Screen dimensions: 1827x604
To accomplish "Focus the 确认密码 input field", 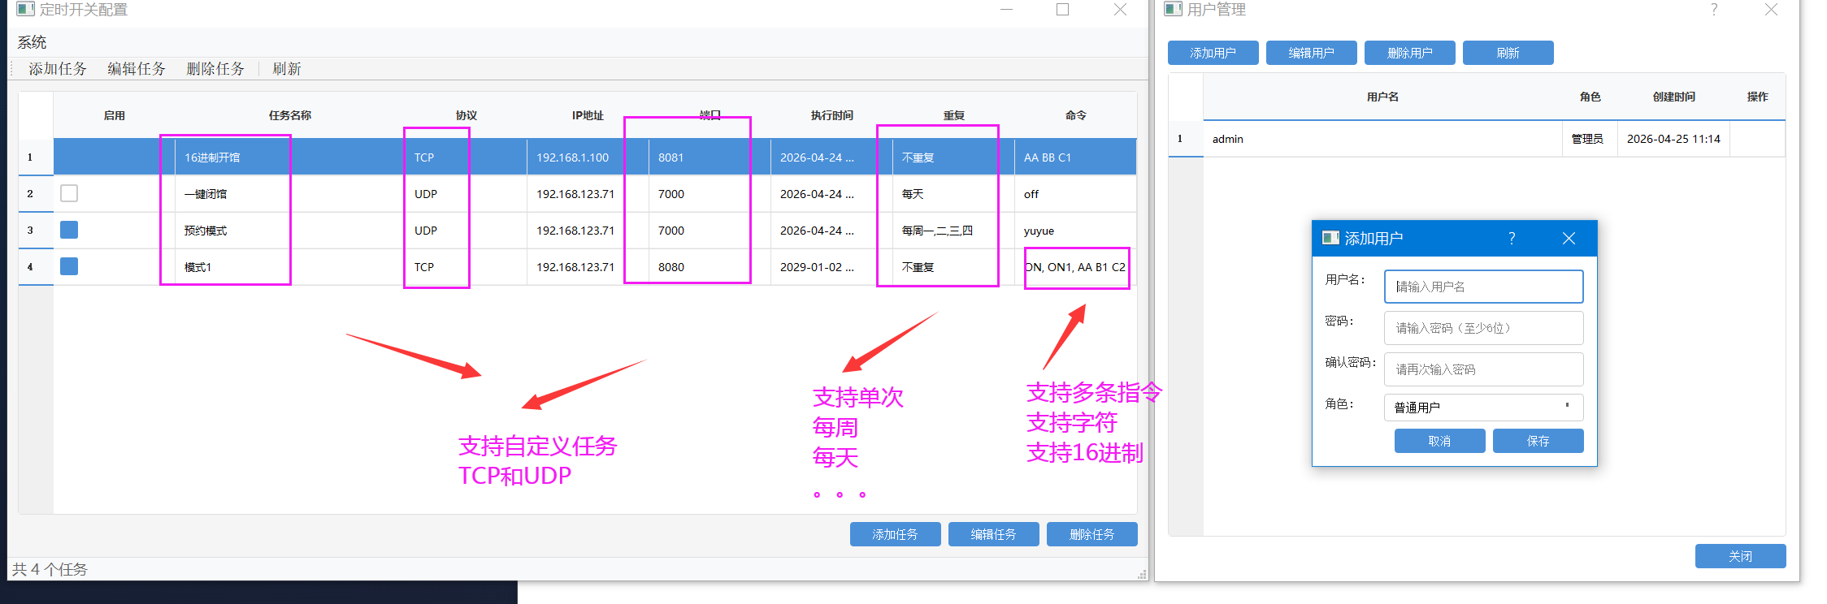I will point(1483,369).
